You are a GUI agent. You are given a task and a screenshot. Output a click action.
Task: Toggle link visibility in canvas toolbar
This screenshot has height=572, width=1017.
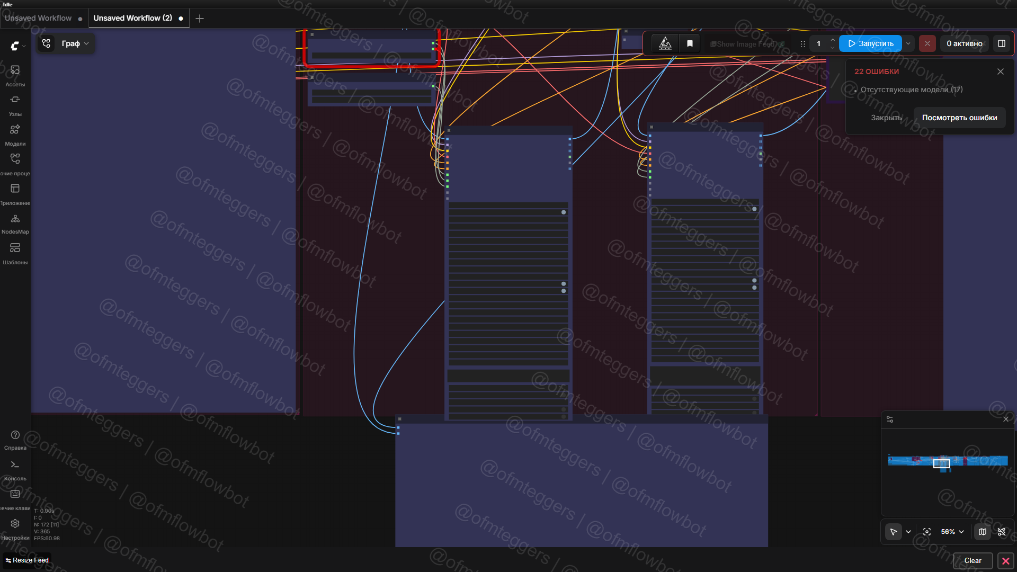(1002, 532)
